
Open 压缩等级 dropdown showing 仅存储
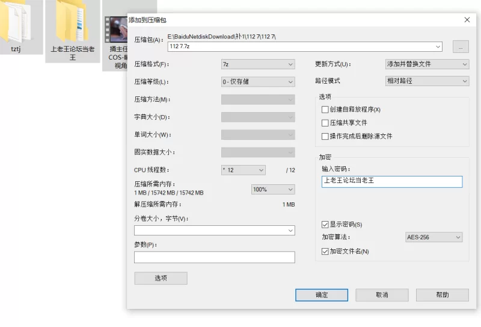point(258,81)
